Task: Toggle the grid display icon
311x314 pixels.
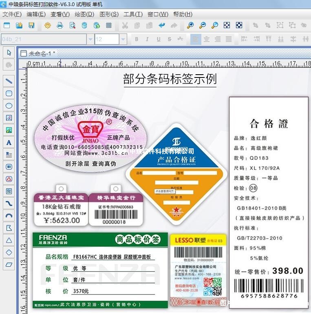Action: coord(109,25)
